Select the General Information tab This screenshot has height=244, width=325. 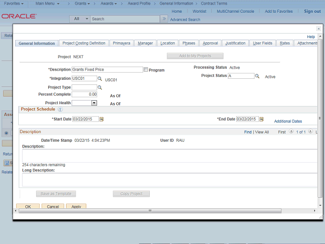click(x=37, y=43)
